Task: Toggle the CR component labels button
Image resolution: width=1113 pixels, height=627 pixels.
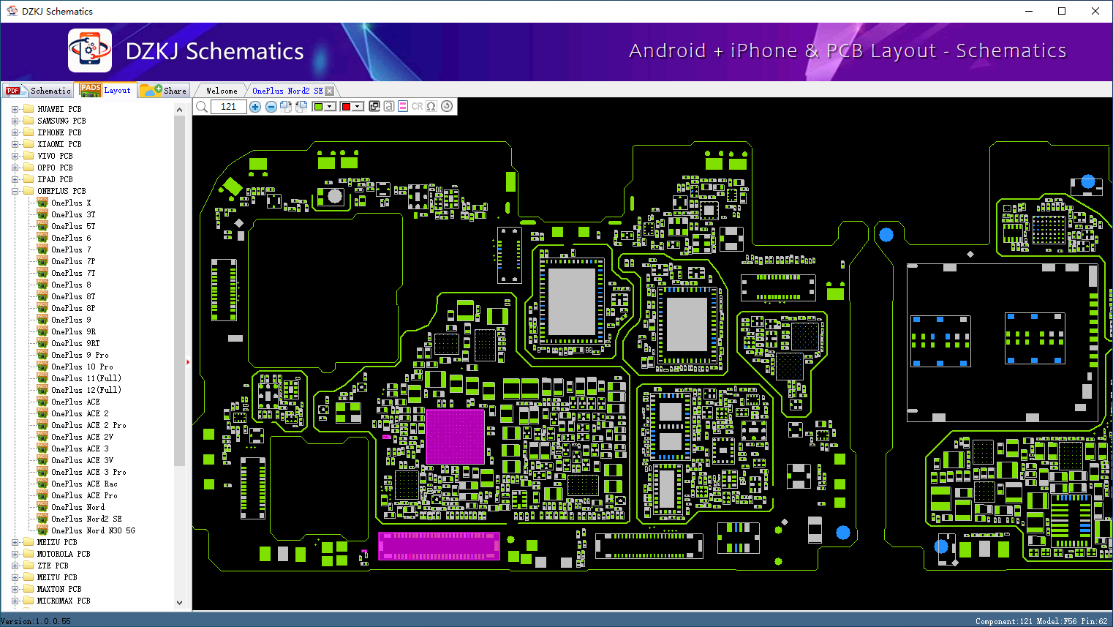Action: pos(417,106)
